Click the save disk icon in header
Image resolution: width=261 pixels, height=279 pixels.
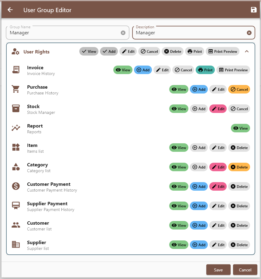(x=253, y=10)
